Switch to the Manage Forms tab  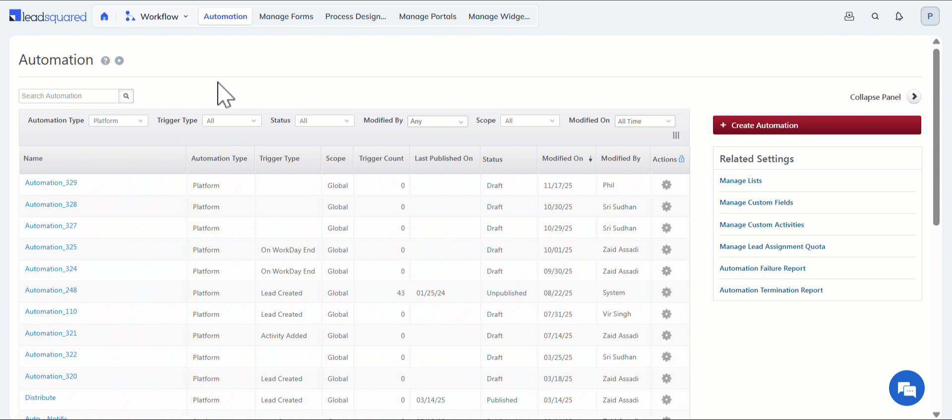(286, 16)
